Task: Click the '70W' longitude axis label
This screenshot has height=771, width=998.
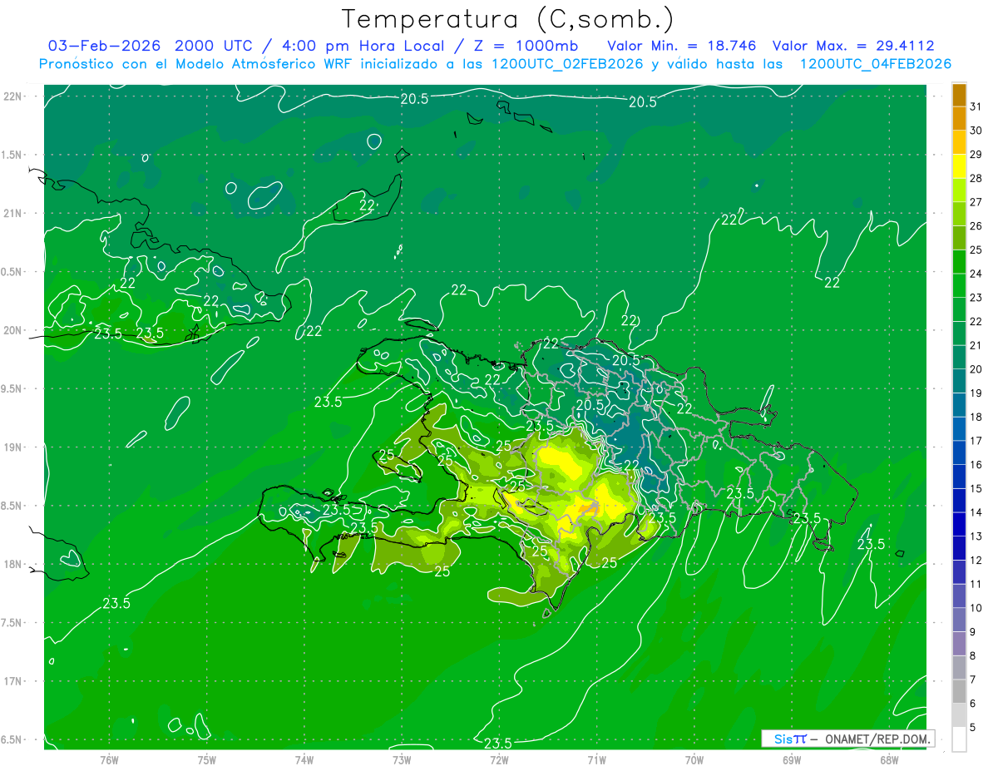Action: [694, 759]
